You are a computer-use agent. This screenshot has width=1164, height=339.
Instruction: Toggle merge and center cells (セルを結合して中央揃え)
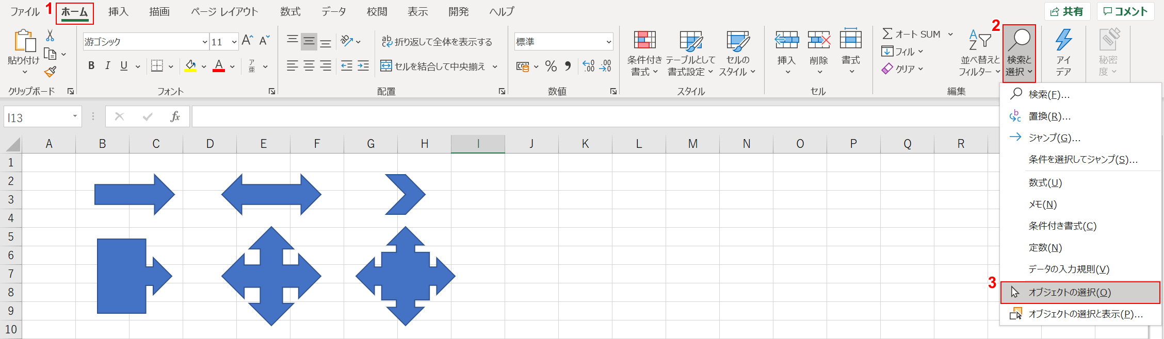point(433,66)
